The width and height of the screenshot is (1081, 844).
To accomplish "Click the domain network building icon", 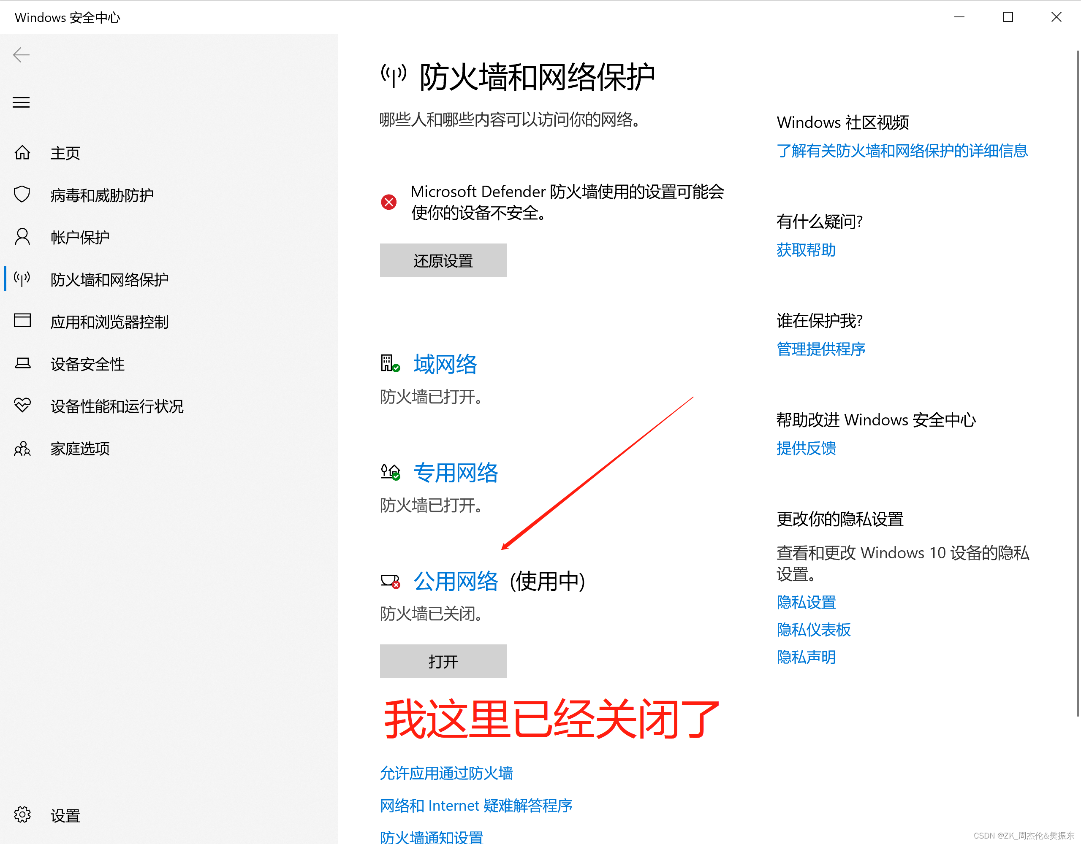I will coord(390,364).
